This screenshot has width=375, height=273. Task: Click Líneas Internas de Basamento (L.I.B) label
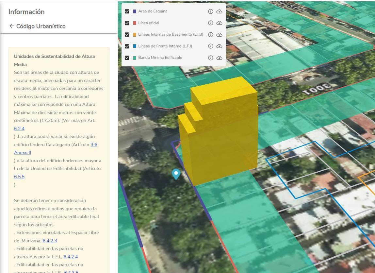point(171,34)
